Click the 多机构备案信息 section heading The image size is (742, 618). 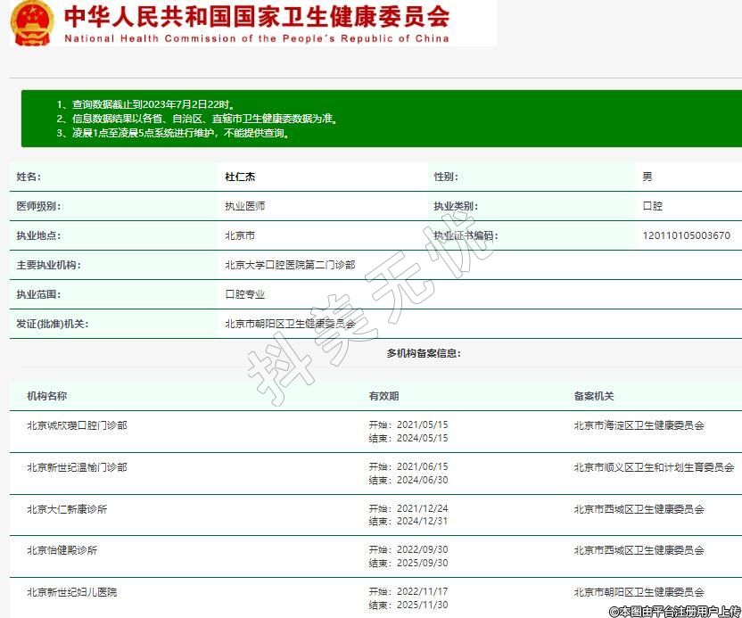click(424, 353)
